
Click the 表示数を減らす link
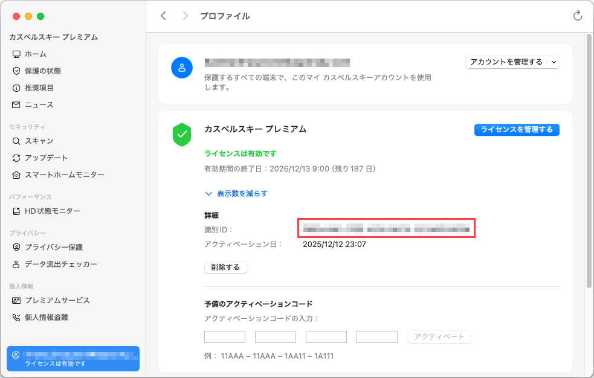(242, 194)
